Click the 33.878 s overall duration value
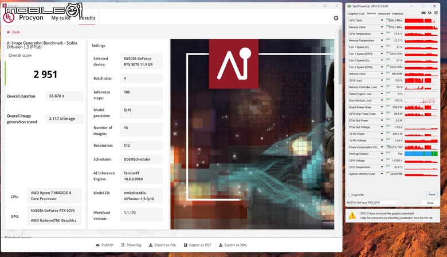Screen dimensions: 447x257 pyautogui.click(x=64, y=96)
